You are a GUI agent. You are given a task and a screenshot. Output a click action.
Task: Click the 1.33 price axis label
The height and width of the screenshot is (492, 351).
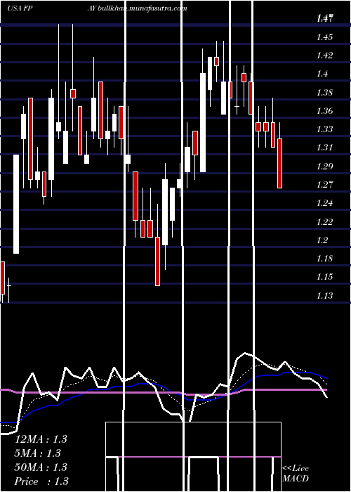325,129
